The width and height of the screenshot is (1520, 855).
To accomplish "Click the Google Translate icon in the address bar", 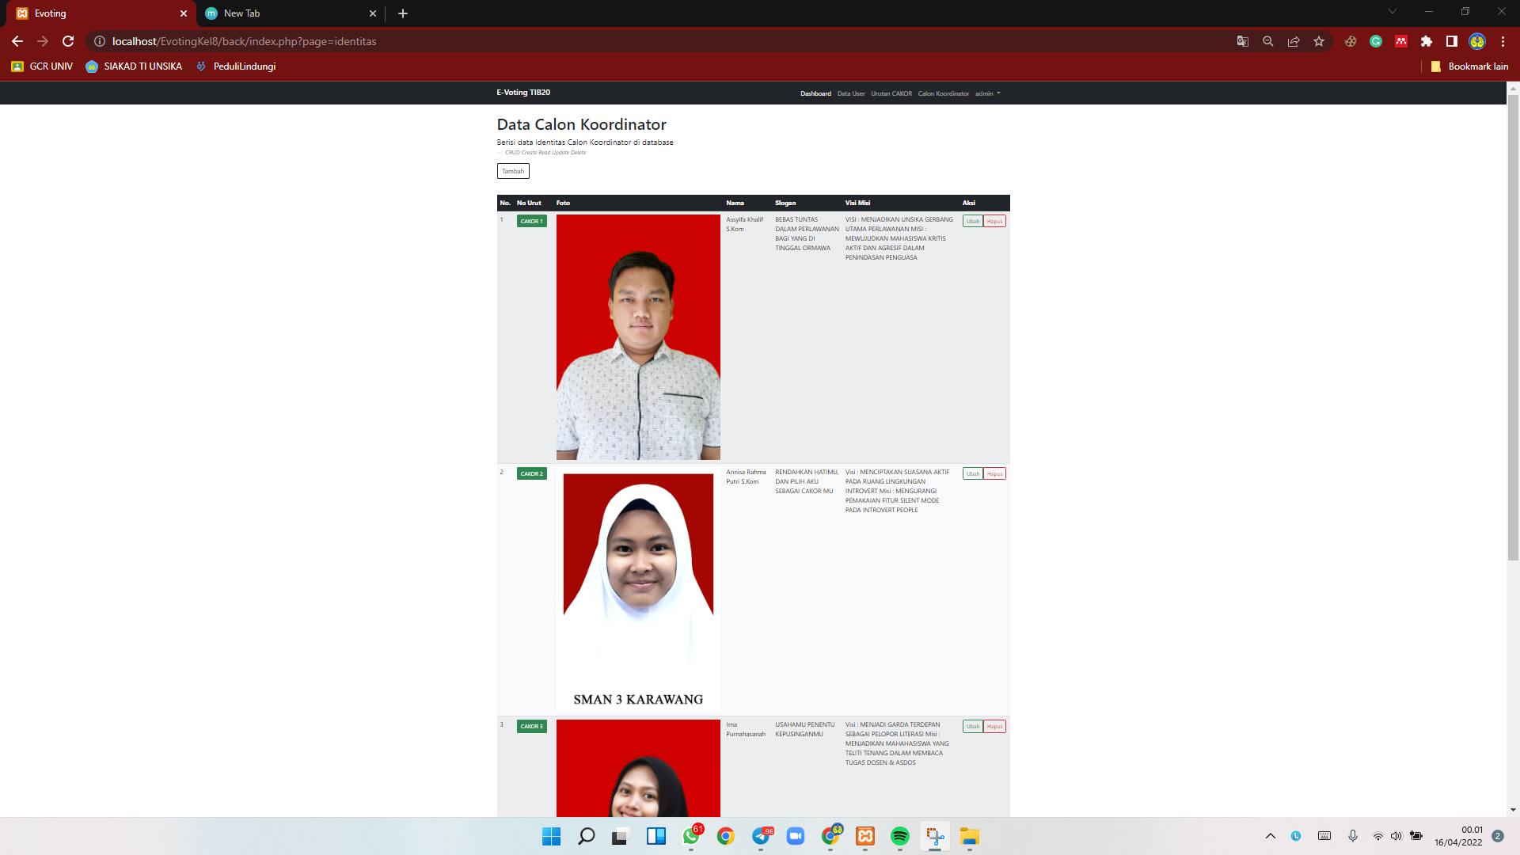I will click(1243, 41).
